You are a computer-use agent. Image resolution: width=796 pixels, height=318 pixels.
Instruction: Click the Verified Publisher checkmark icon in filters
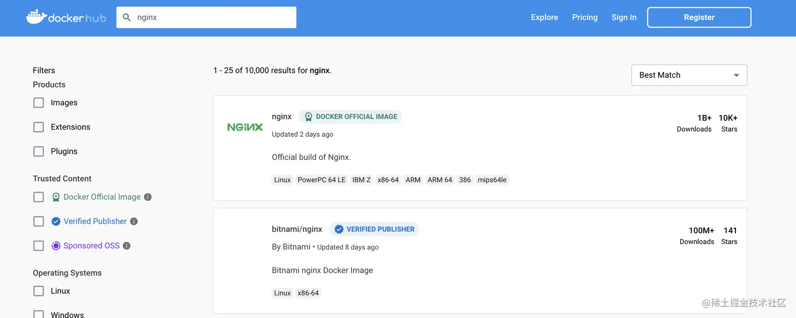(x=56, y=222)
